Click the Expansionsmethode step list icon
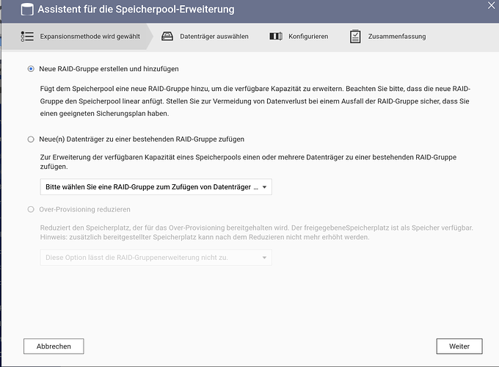Screen dimensions: 499x367 tap(27, 36)
